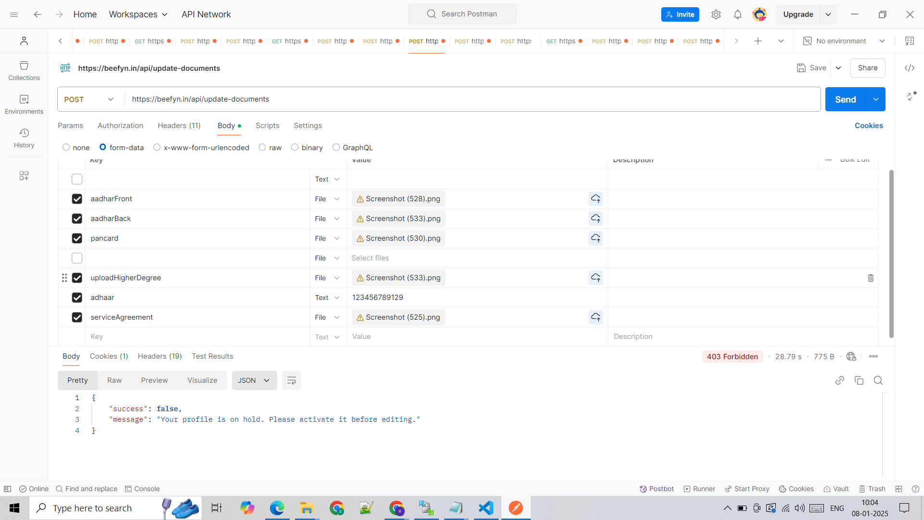Open the configure workspace sidebar icon
Viewport: 924px width, 520px height.
click(x=24, y=176)
